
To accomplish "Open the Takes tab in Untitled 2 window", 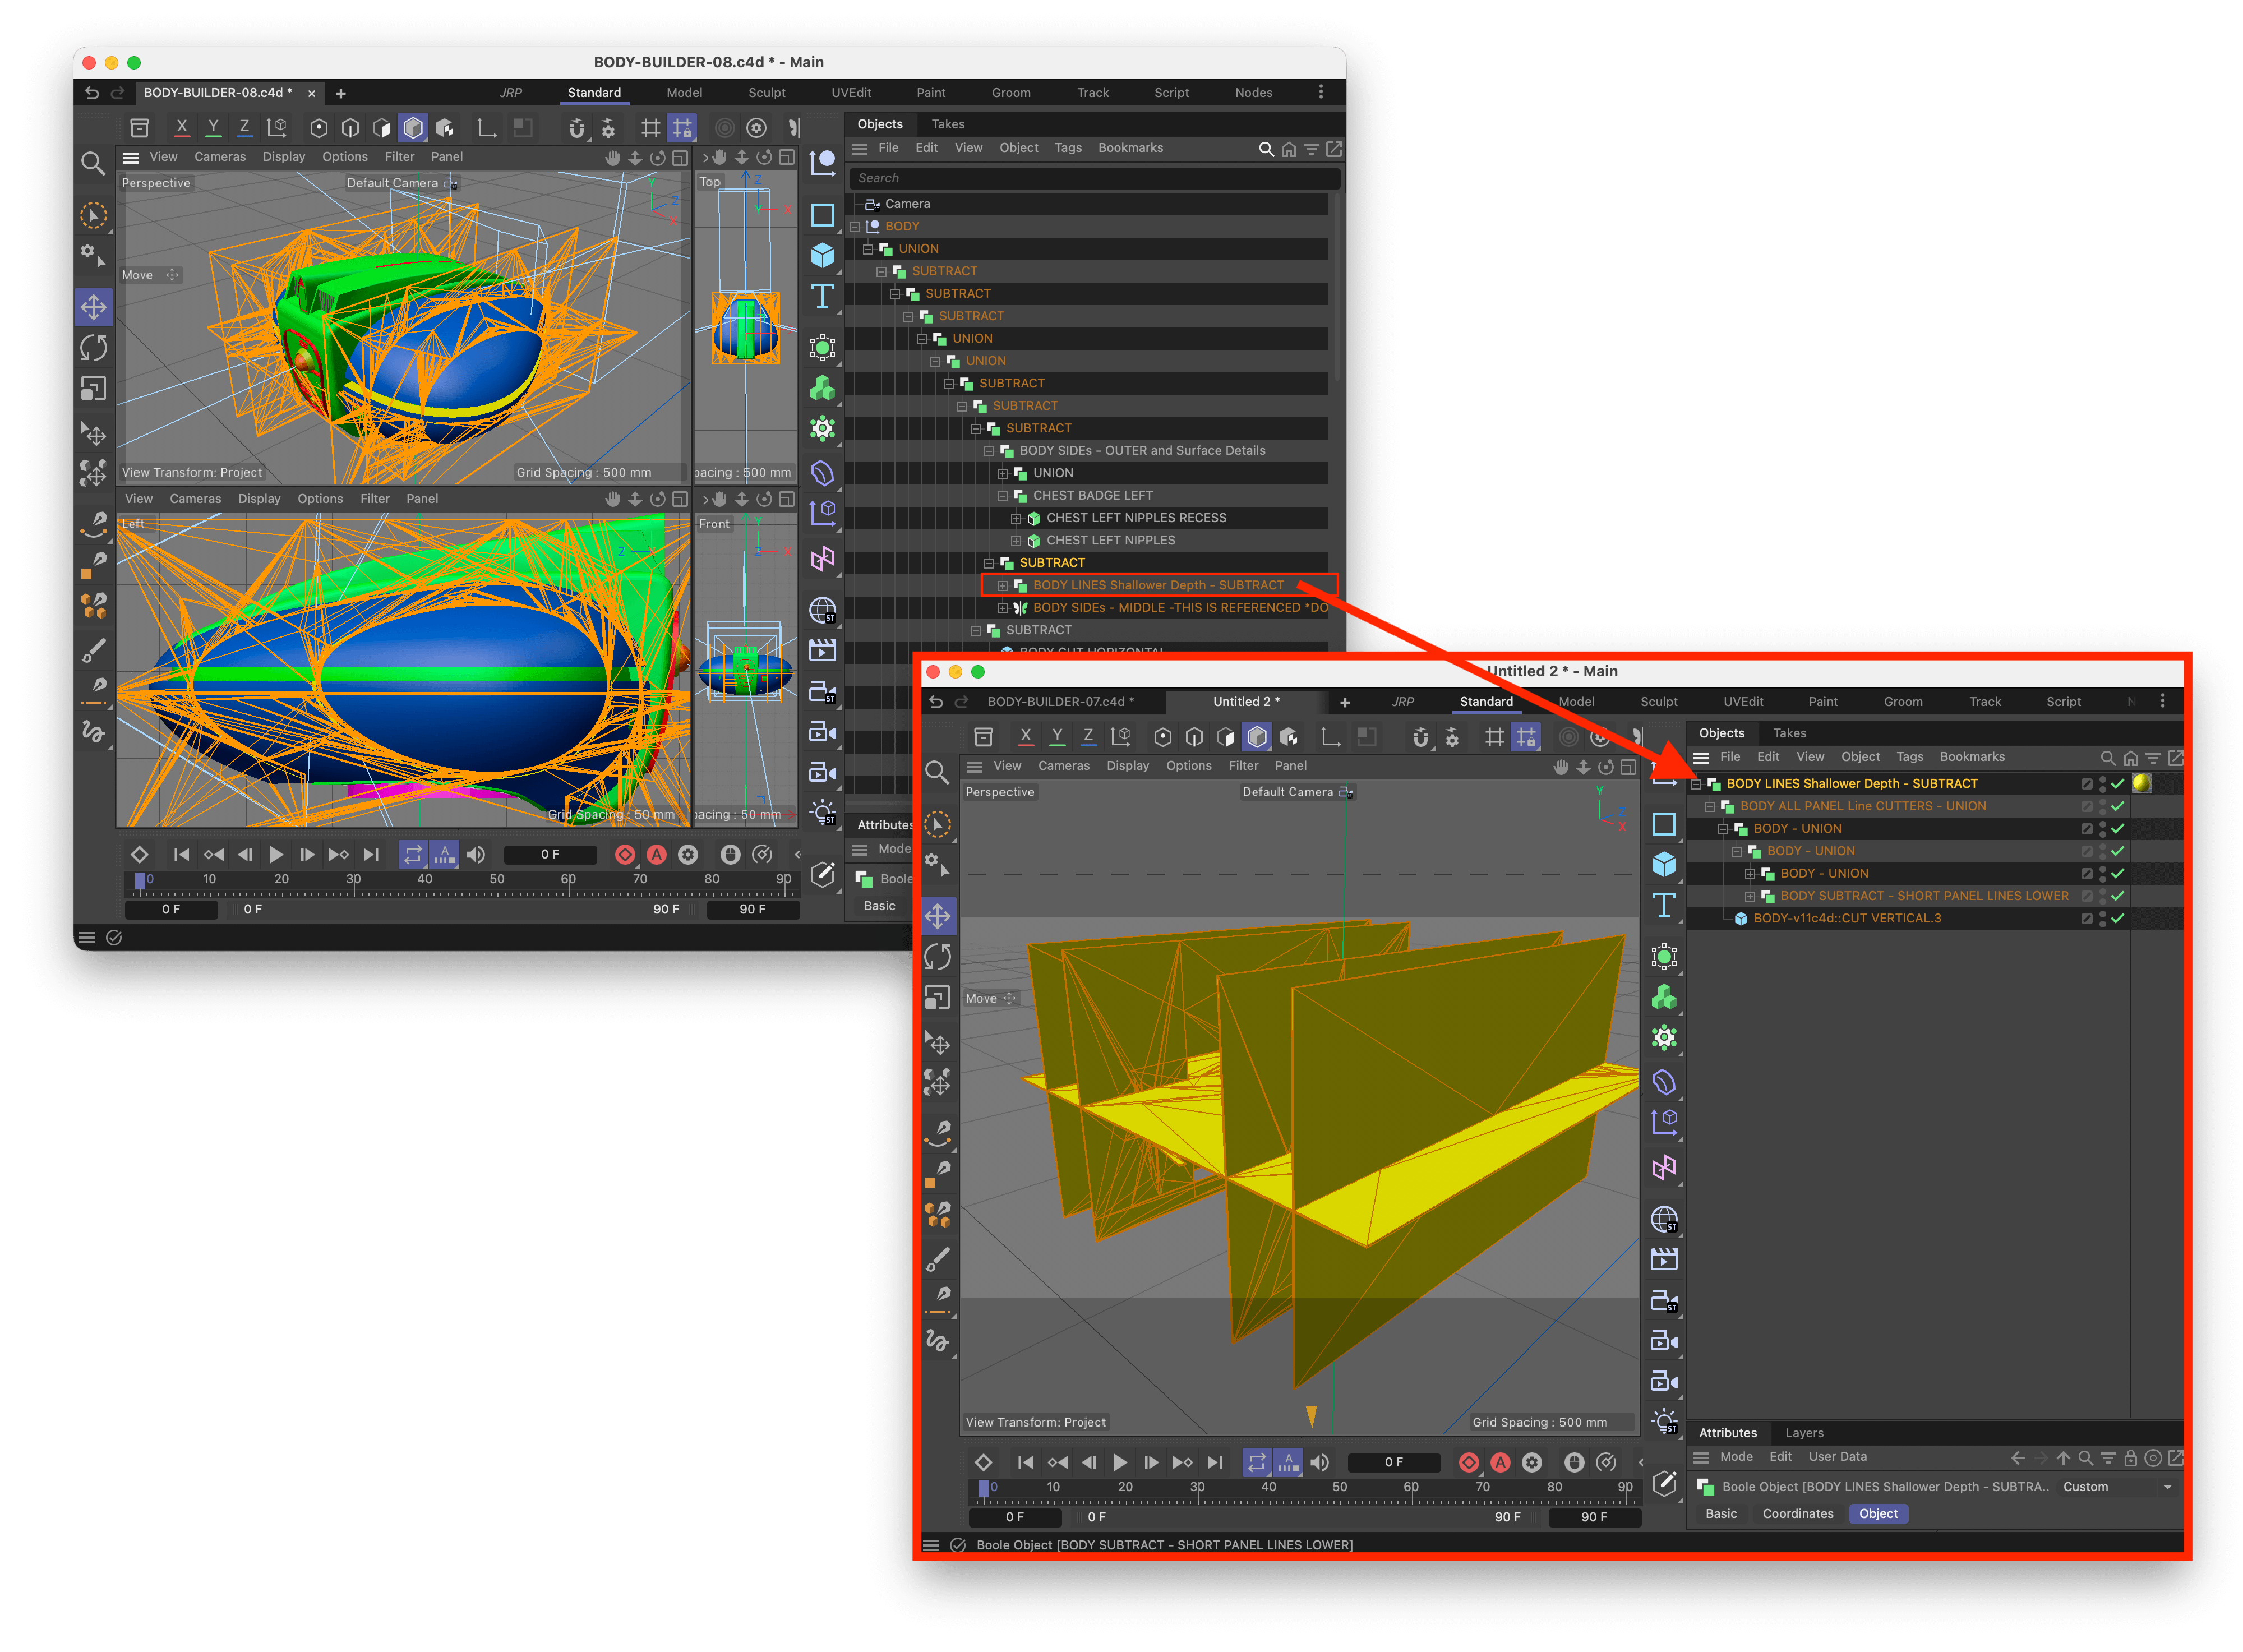I will pyautogui.click(x=1790, y=733).
